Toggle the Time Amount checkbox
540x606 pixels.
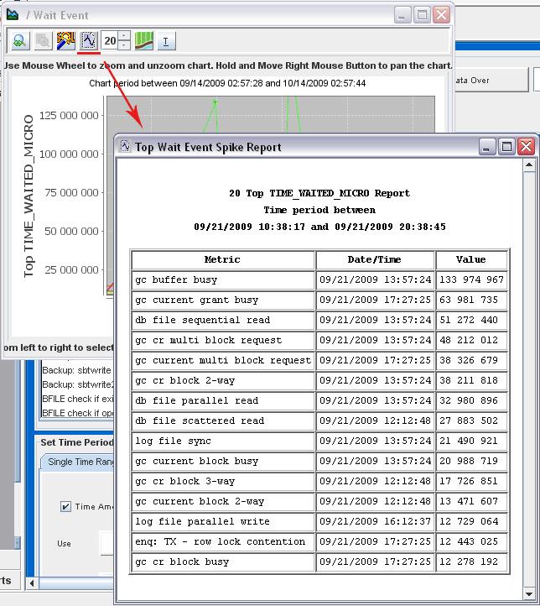pos(65,506)
